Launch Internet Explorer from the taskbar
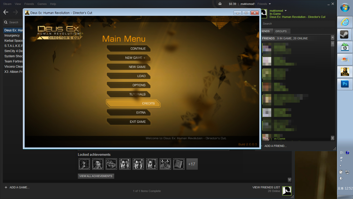This screenshot has width=353, height=199. (x=345, y=22)
